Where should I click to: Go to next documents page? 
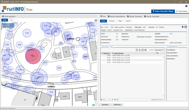(x=113, y=100)
